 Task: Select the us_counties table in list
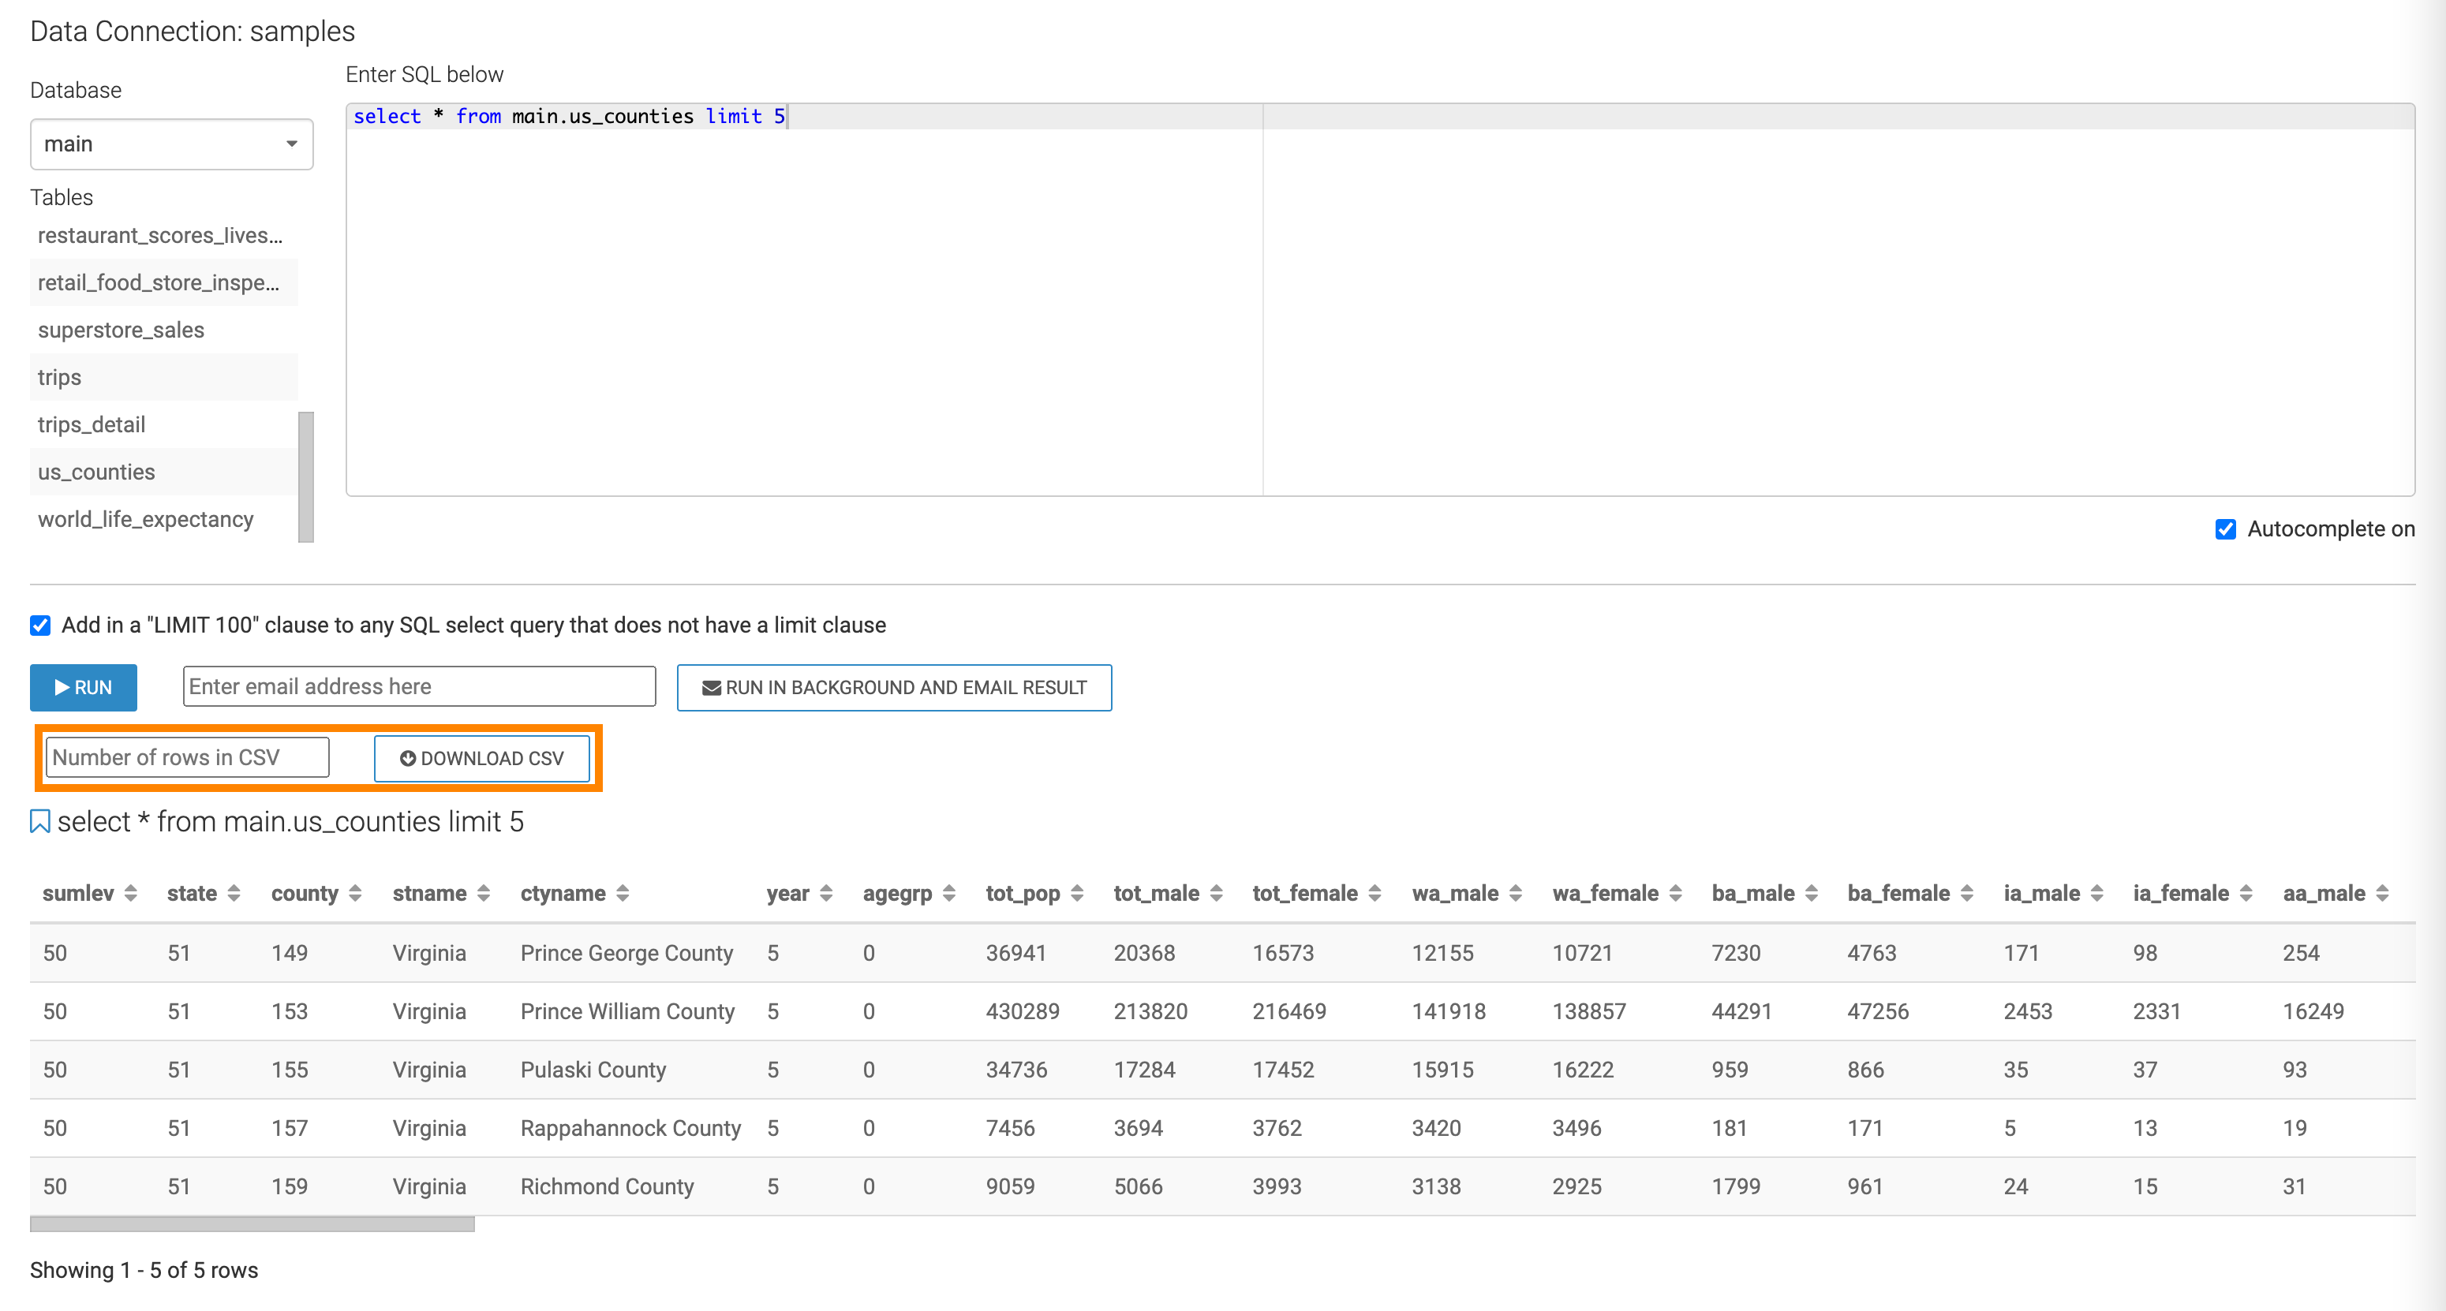point(97,472)
